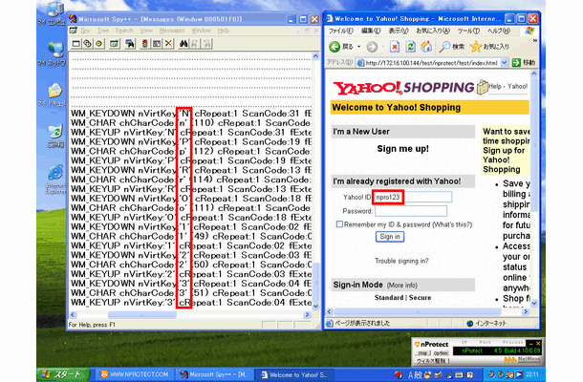The width and height of the screenshot is (583, 382).
Task: Click the ウイルス駆除 button in nProtect panel
Action: (x=432, y=360)
